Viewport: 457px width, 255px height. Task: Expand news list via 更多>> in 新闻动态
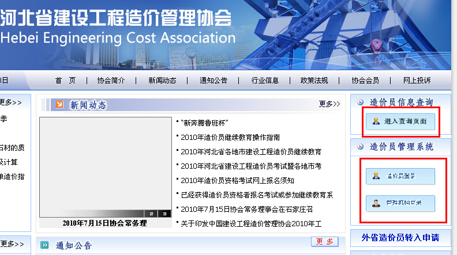tap(329, 104)
